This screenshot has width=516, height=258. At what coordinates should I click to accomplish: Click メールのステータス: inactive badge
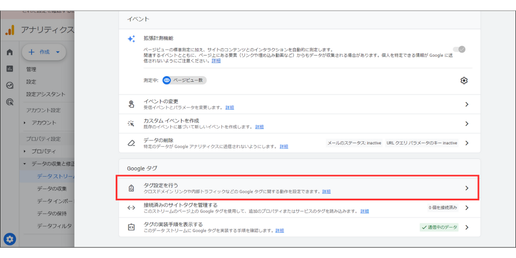354,143
